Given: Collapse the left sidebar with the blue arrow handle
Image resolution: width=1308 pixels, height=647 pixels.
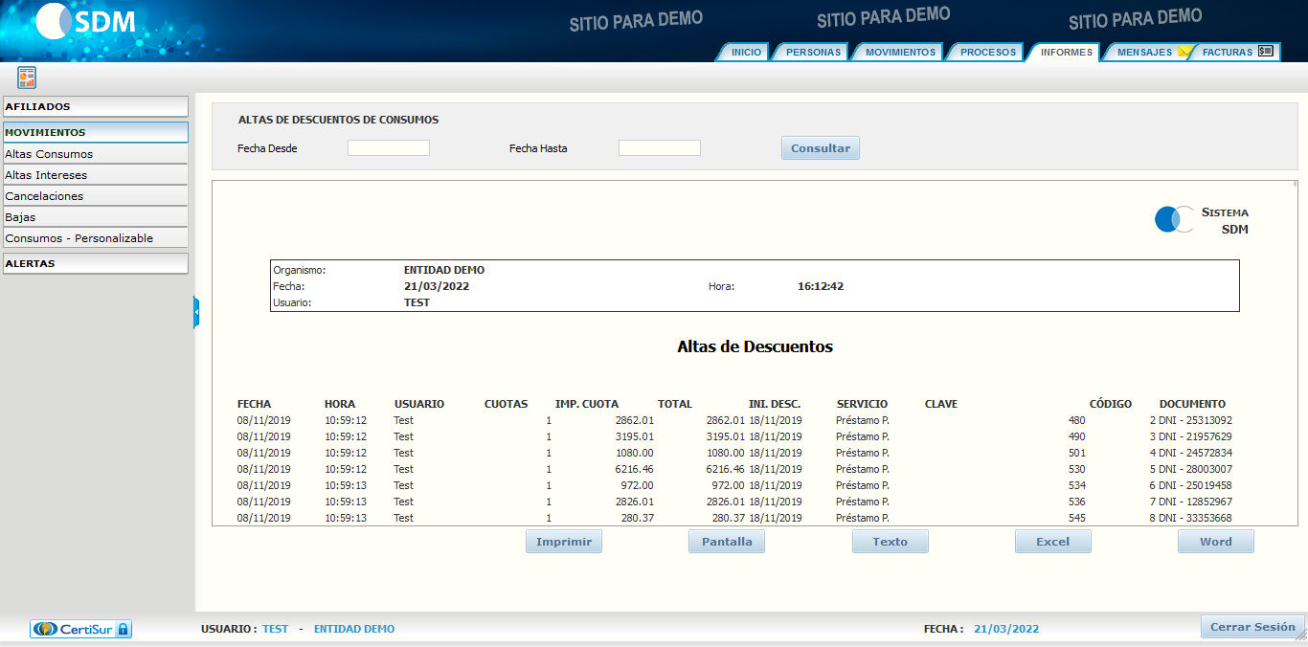Looking at the screenshot, I should (196, 312).
